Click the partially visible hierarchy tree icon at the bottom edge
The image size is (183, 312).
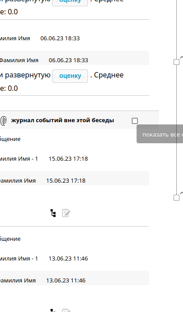click(53, 310)
